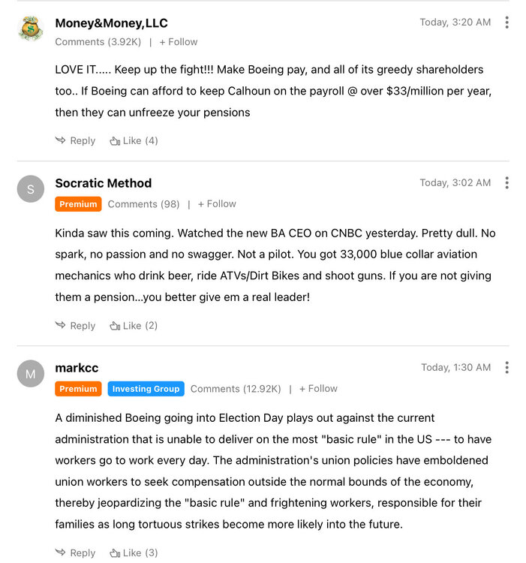
Task: Open three-dot menu on Socratic Method comment
Action: pyautogui.click(x=507, y=183)
